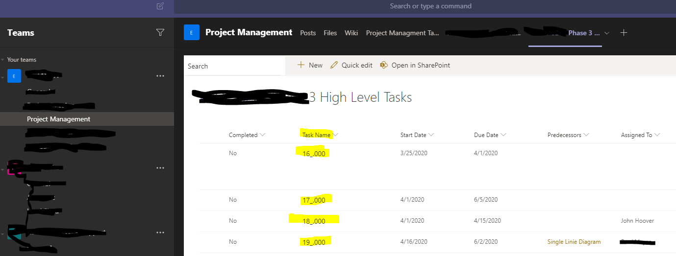Viewport: 676px width, 256px height.
Task: Click the Open in SharePoint button
Action: pyautogui.click(x=415, y=65)
